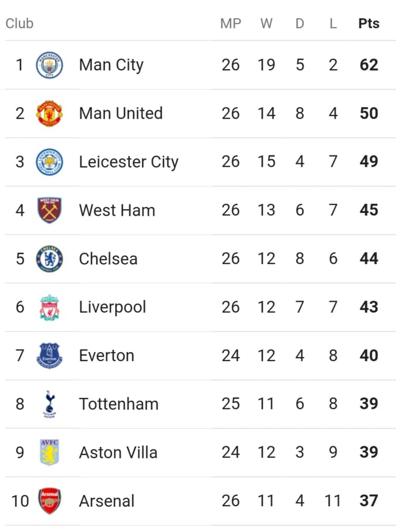Image resolution: width=396 pixels, height=528 pixels.
Task: Select the Pts column header
Action: click(369, 24)
